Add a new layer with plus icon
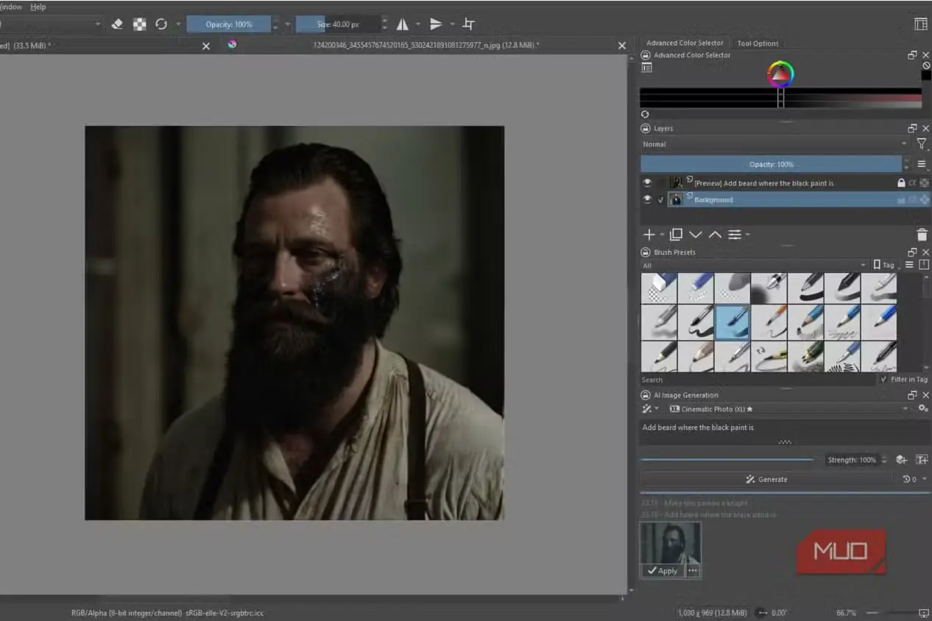The width and height of the screenshot is (932, 621). (649, 235)
